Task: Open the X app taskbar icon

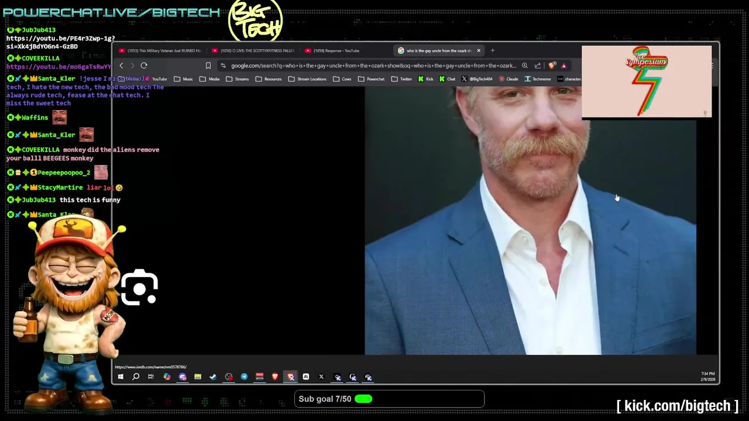Action: coord(321,377)
